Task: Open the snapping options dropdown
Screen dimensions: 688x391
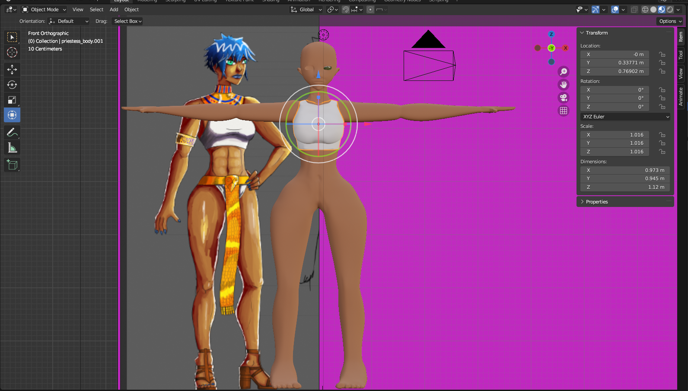Action: pos(357,10)
